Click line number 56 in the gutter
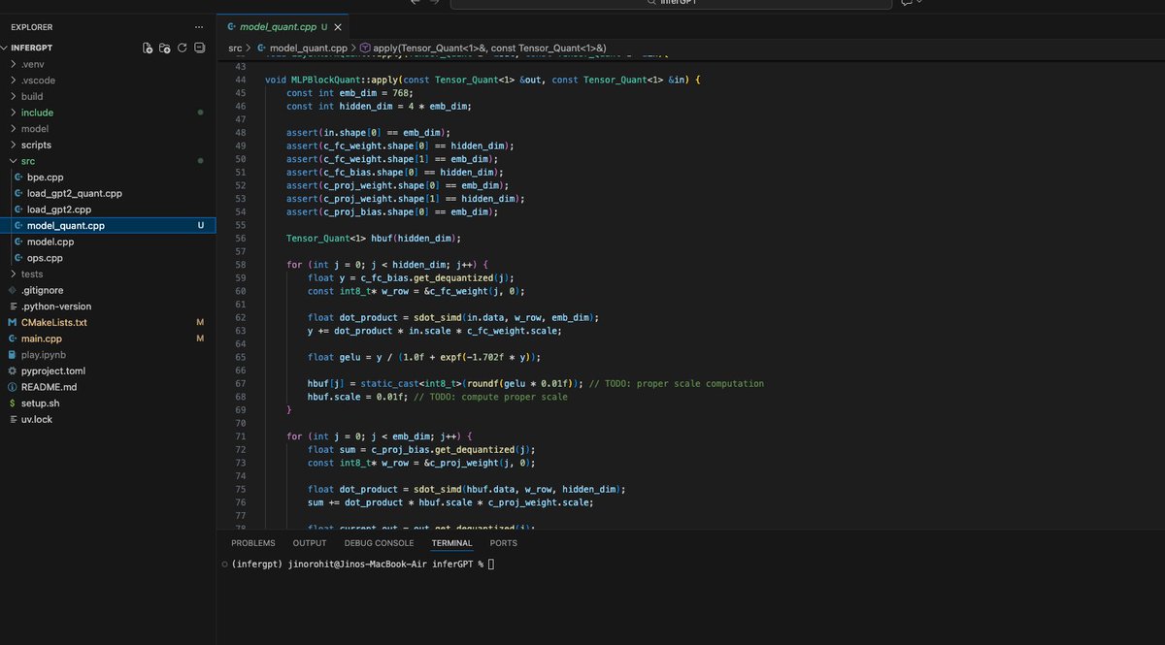 click(240, 238)
